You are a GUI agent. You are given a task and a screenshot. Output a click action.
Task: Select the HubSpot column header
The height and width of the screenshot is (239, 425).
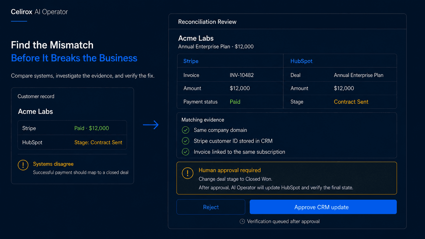[301, 61]
